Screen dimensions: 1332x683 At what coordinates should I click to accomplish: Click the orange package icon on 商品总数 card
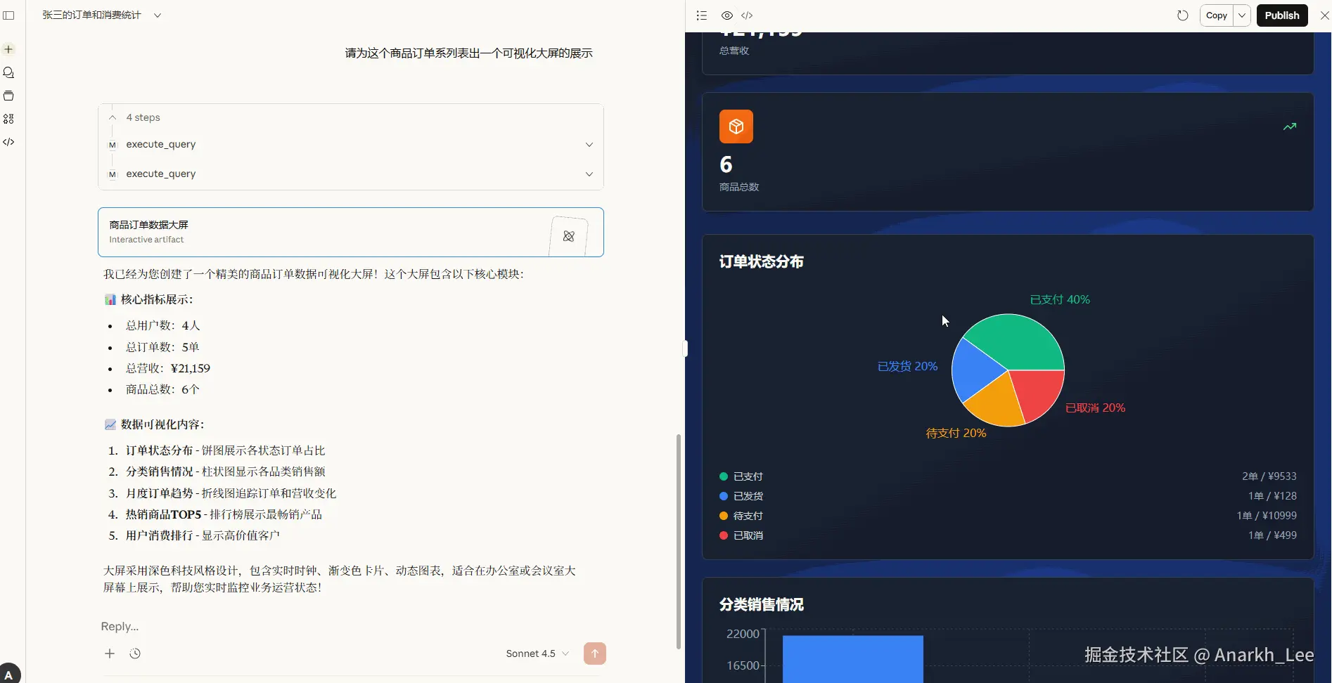(x=736, y=126)
